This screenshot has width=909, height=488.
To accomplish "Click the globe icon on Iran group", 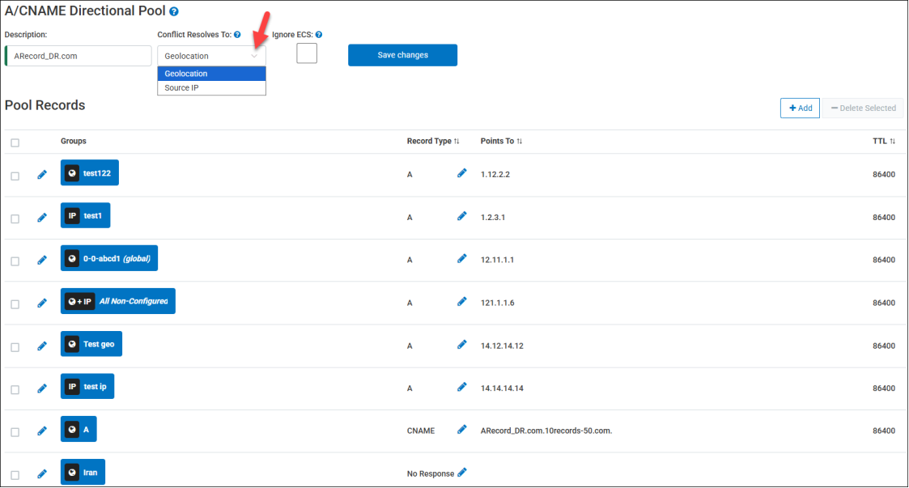I will tap(72, 473).
